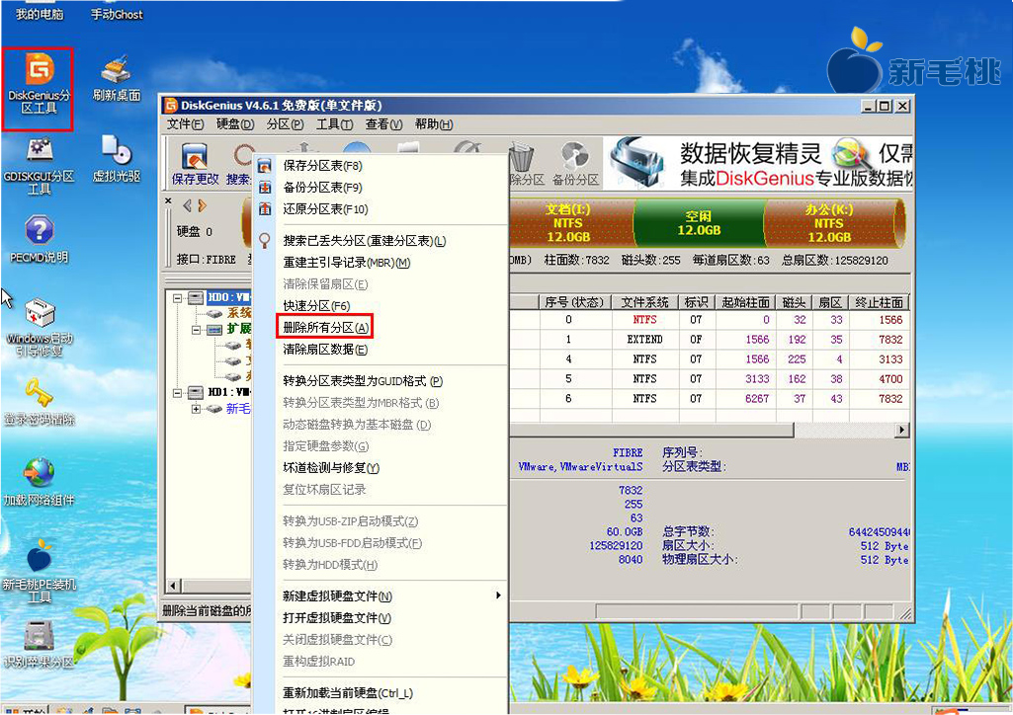This screenshot has height=715, width=1013.
Task: Click the 保存更改 toolbar button
Action: pos(195,164)
